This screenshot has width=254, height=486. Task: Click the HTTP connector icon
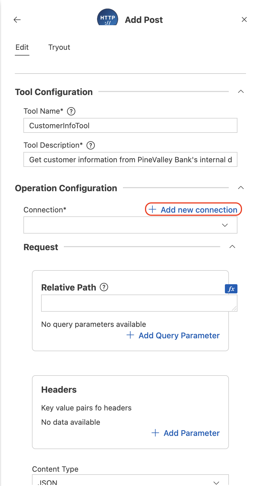point(108,18)
